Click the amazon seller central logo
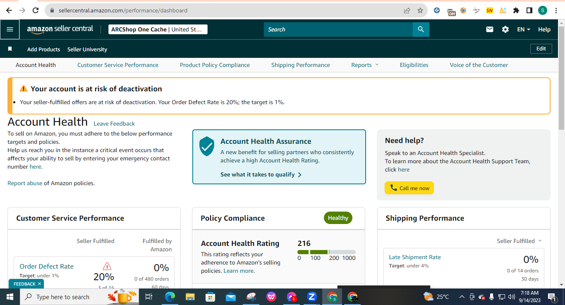 click(x=60, y=29)
